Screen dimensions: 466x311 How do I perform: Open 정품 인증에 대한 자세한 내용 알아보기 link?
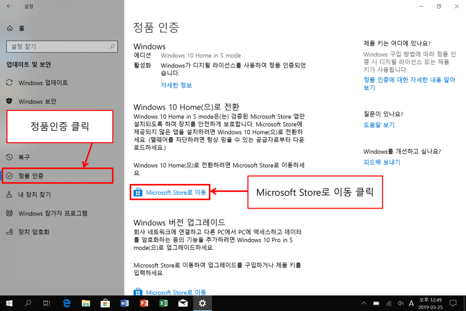pyautogui.click(x=409, y=84)
